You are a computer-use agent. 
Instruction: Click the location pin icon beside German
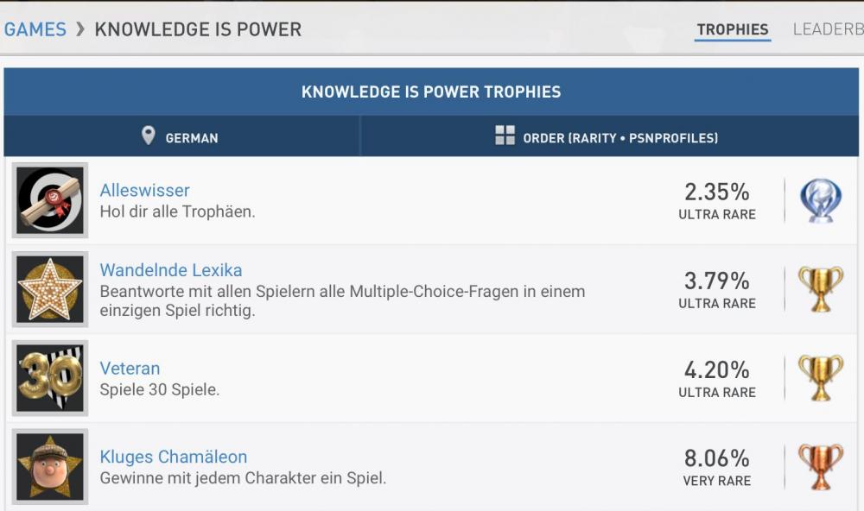tap(149, 136)
